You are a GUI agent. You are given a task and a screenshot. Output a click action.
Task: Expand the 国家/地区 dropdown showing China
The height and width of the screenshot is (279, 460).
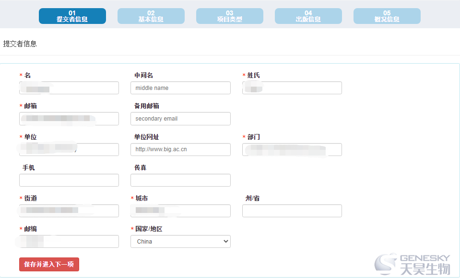click(x=180, y=242)
